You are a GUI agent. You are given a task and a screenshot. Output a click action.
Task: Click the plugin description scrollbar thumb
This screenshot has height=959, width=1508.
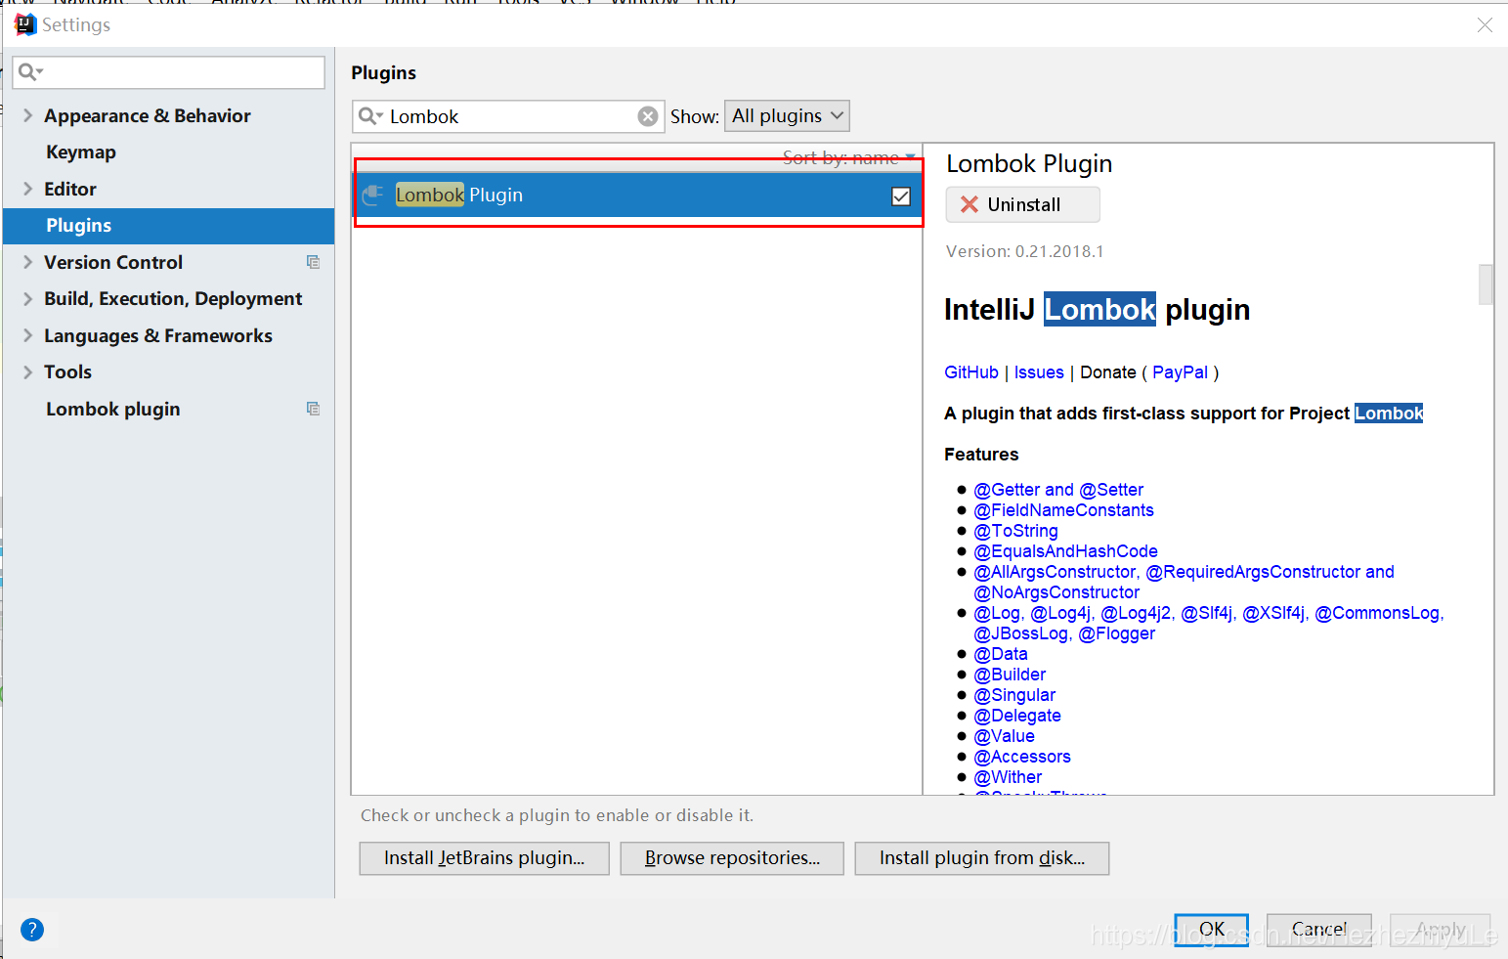(x=1486, y=284)
